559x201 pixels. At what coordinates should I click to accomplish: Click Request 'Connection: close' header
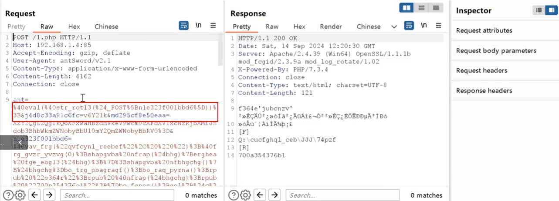[x=46, y=84]
